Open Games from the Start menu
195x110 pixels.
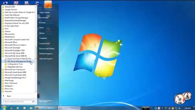tap(42, 33)
